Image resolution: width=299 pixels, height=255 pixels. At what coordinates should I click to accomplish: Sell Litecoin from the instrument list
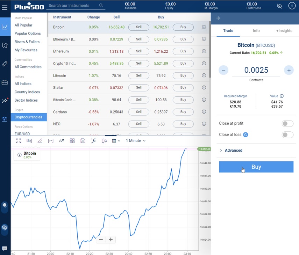139,75
